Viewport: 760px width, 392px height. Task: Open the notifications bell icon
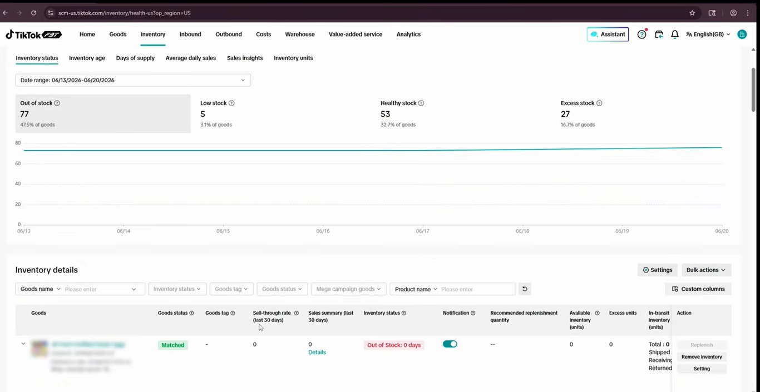tap(675, 34)
